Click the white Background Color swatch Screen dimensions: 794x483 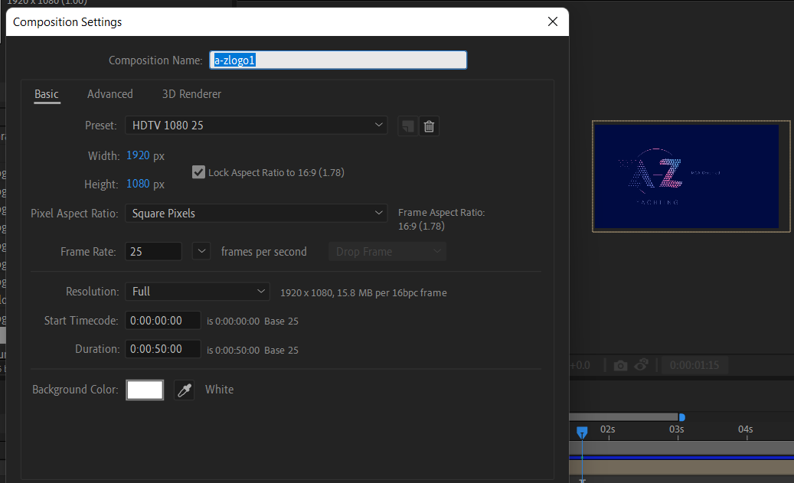coord(144,390)
